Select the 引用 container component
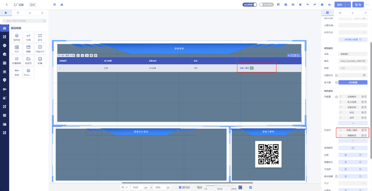The image size is (372, 191). pos(28,37)
